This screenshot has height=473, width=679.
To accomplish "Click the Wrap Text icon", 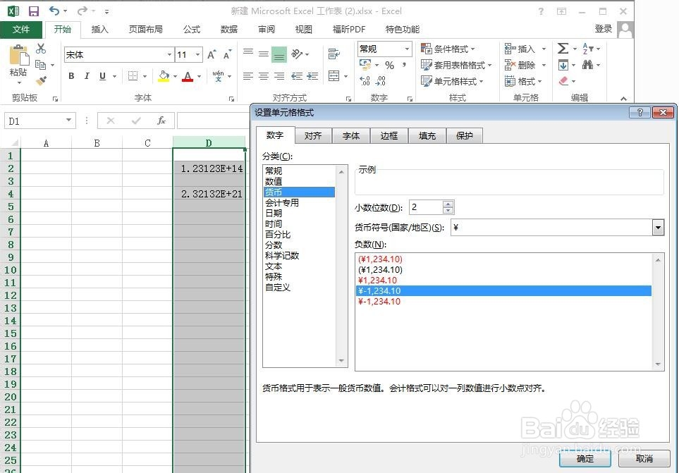I will [x=334, y=54].
